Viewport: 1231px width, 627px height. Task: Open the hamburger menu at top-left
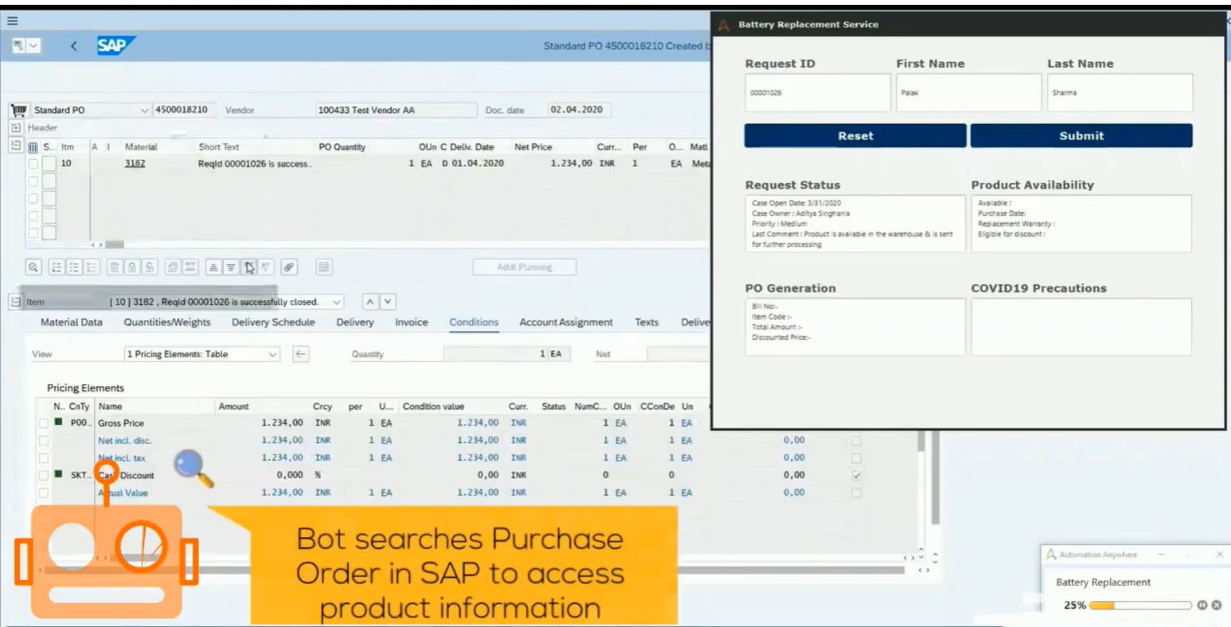tap(12, 21)
